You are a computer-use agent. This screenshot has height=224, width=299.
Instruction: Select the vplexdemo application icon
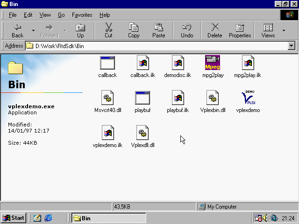coord(248,98)
